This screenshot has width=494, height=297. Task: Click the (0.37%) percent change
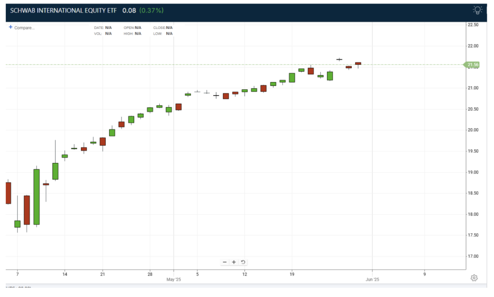(x=151, y=11)
